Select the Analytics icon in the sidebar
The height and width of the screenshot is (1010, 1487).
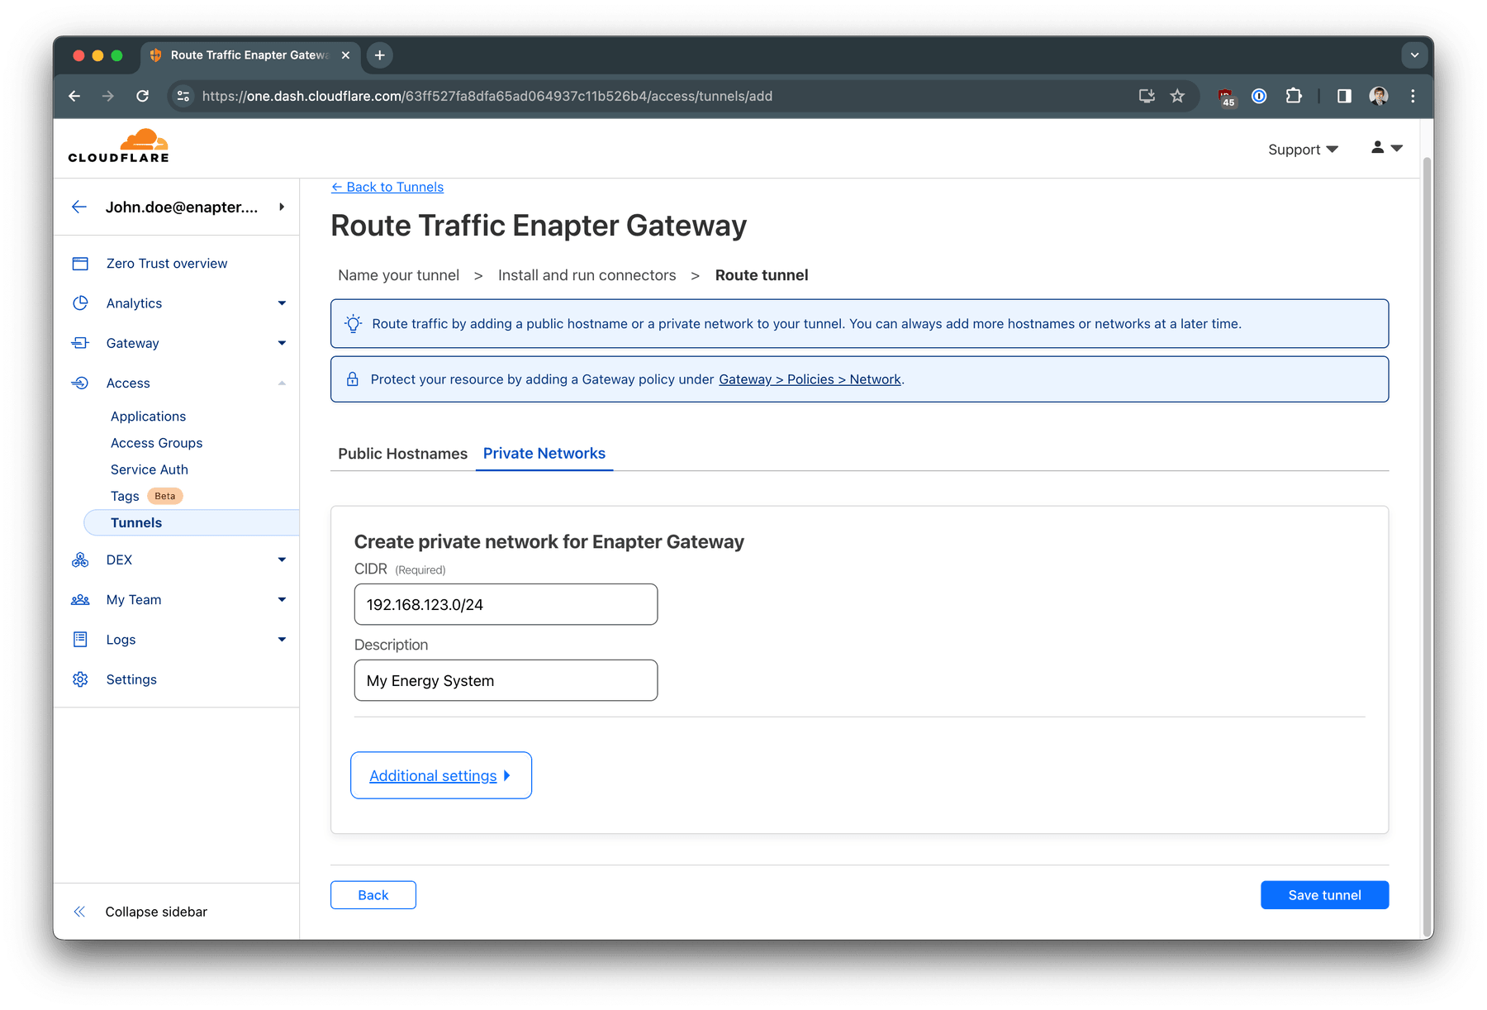coord(80,303)
